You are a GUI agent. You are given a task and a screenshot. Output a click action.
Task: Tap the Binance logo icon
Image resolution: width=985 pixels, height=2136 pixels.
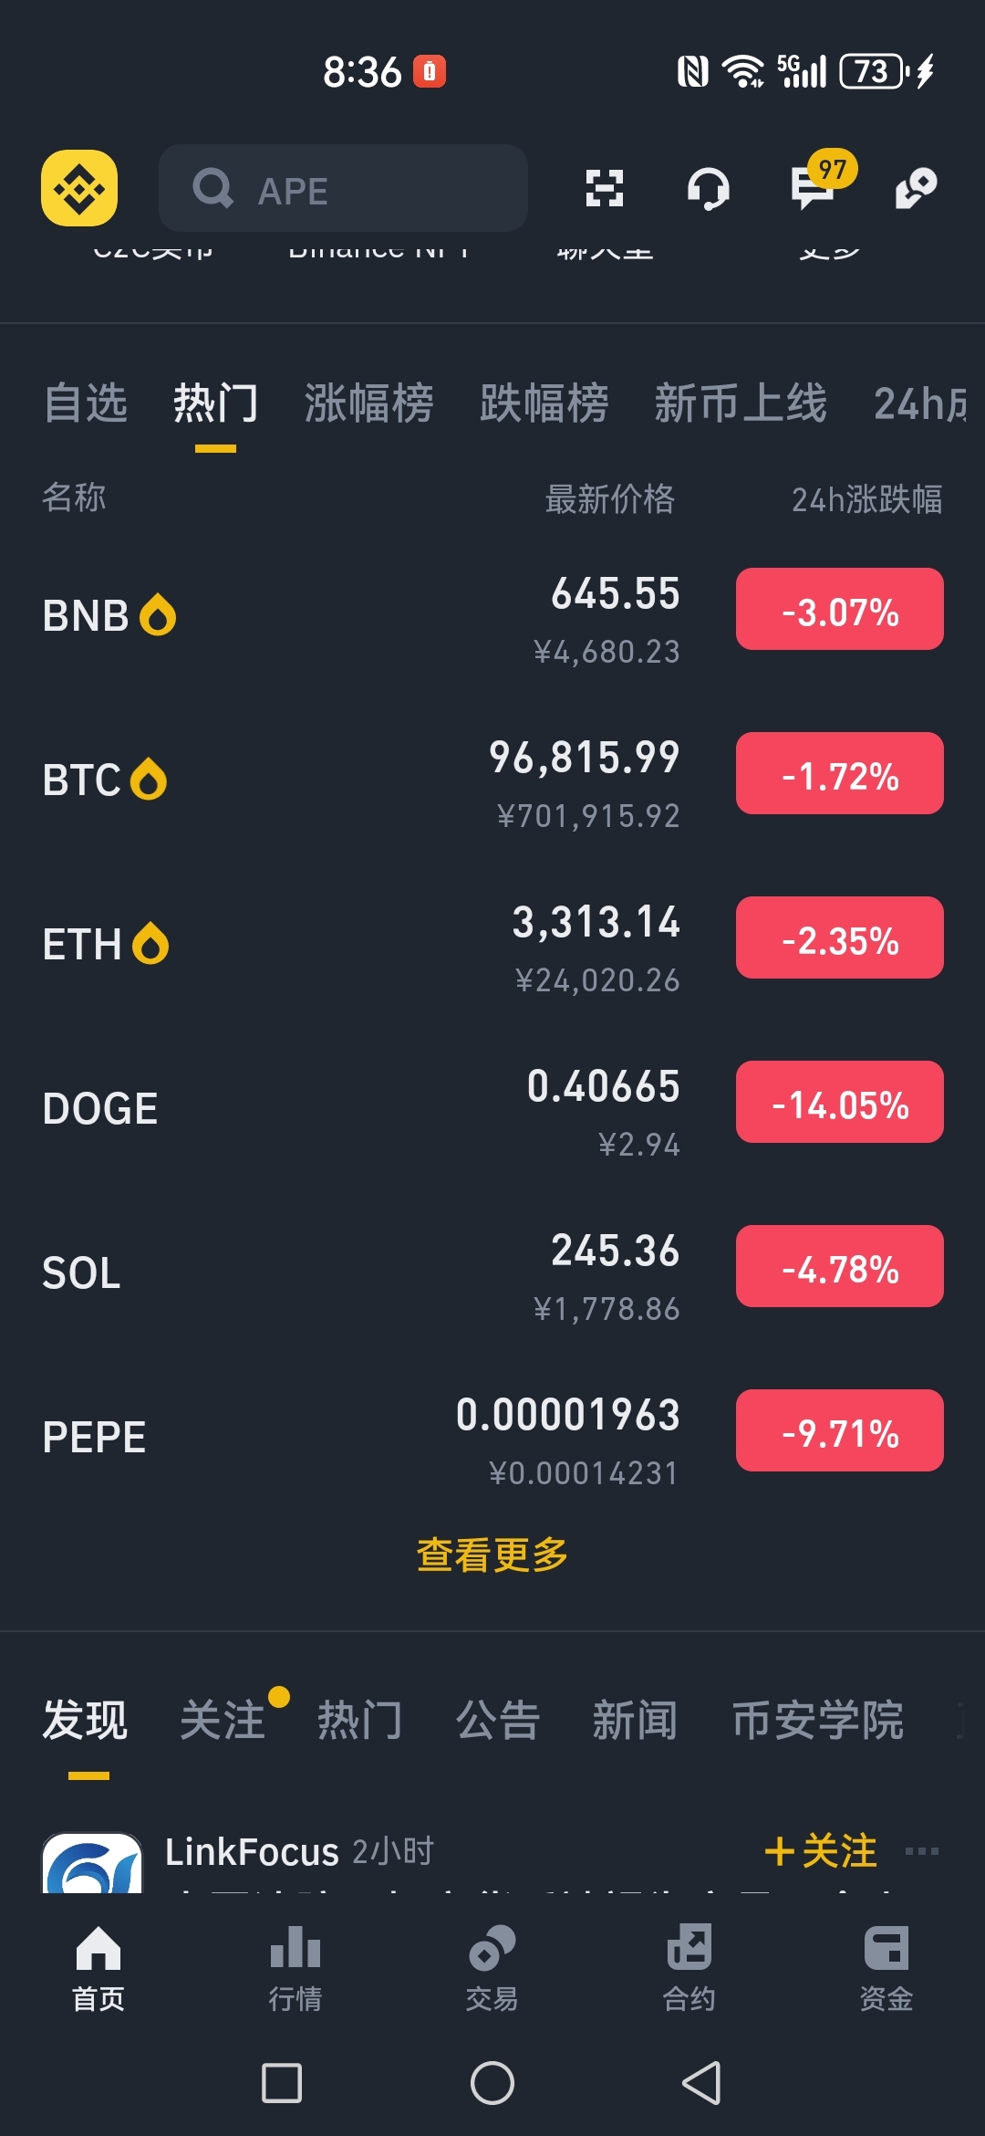click(x=79, y=188)
